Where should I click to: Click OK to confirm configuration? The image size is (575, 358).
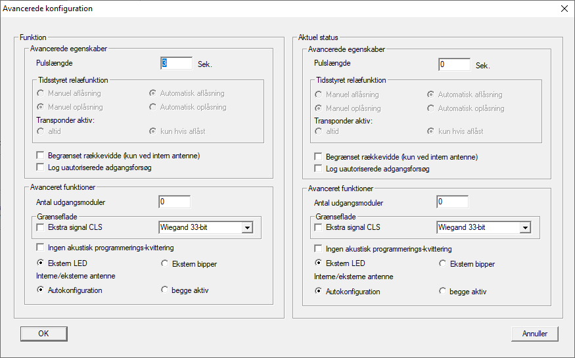pyautogui.click(x=43, y=334)
